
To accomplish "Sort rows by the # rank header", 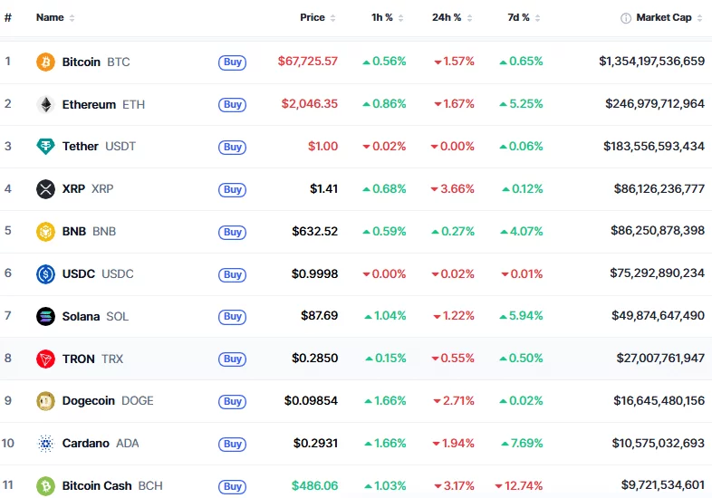I will click(x=8, y=18).
